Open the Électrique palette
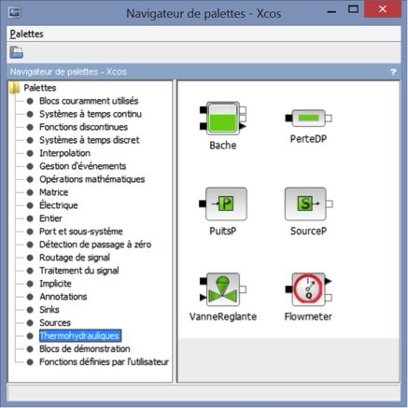408x408 pixels. click(x=59, y=205)
